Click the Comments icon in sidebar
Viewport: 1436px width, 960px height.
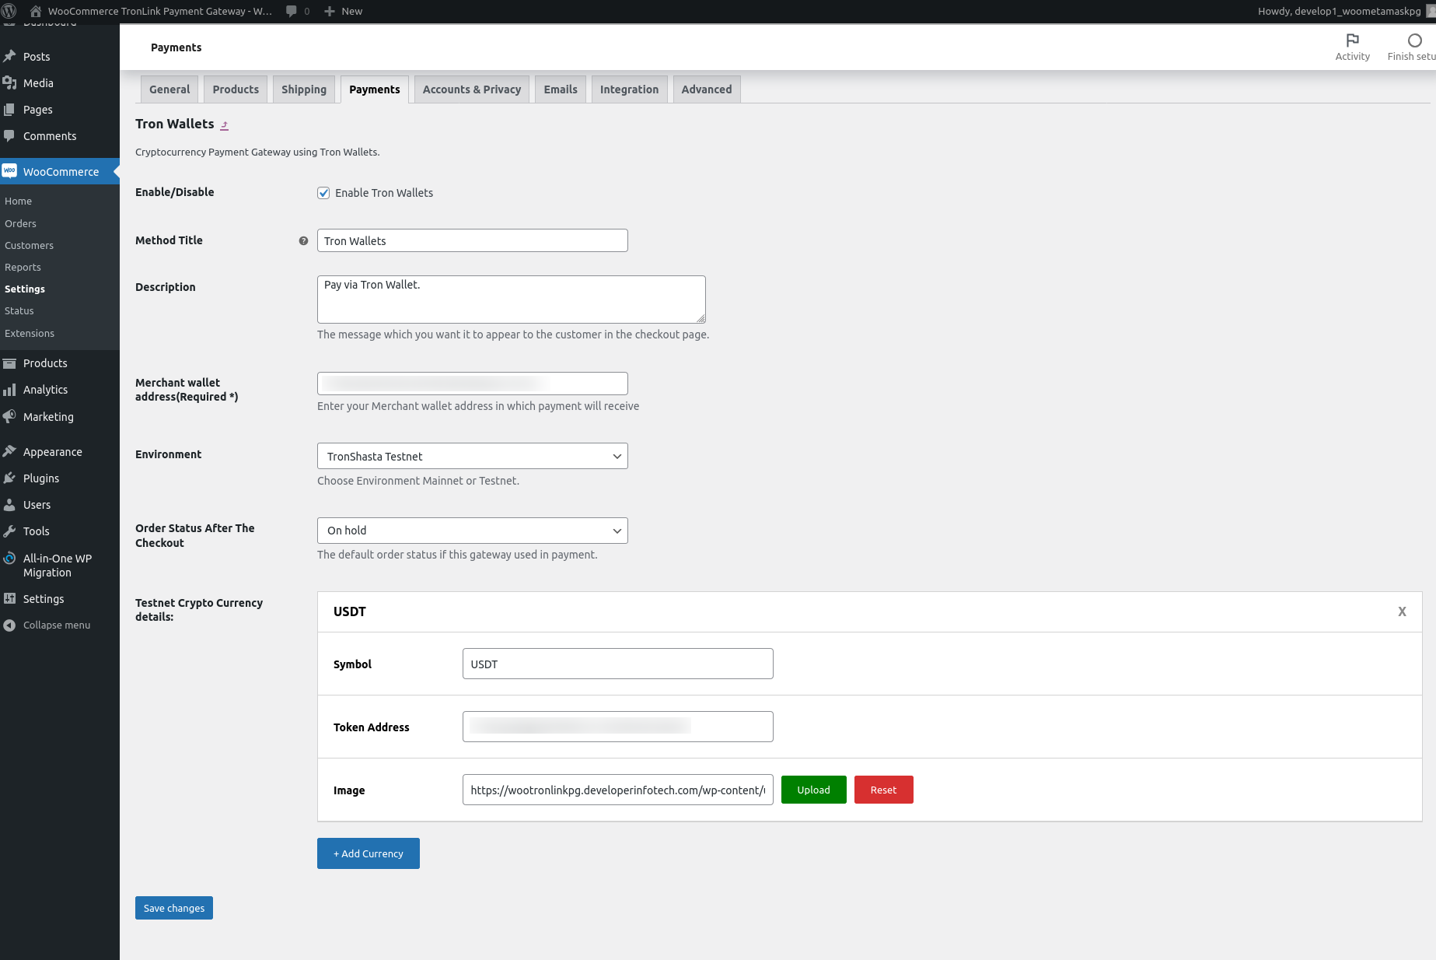(x=9, y=135)
